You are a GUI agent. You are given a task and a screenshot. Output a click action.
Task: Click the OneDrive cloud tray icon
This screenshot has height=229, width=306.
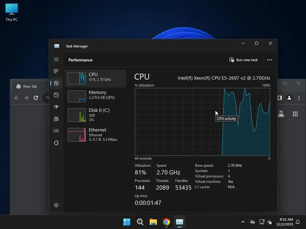click(253, 222)
